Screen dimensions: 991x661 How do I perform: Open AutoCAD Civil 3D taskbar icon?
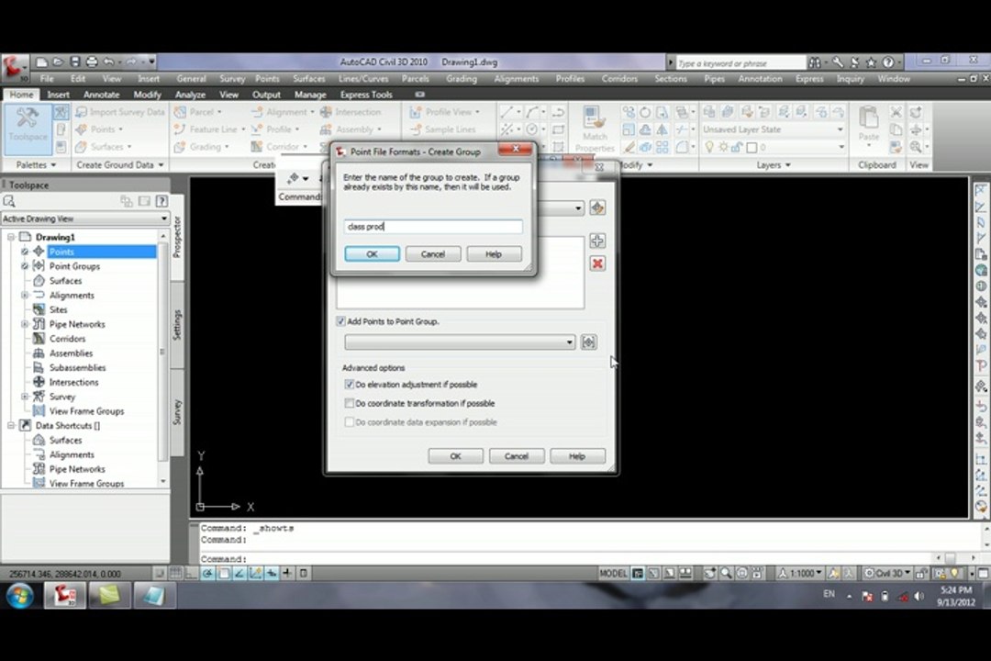click(64, 595)
